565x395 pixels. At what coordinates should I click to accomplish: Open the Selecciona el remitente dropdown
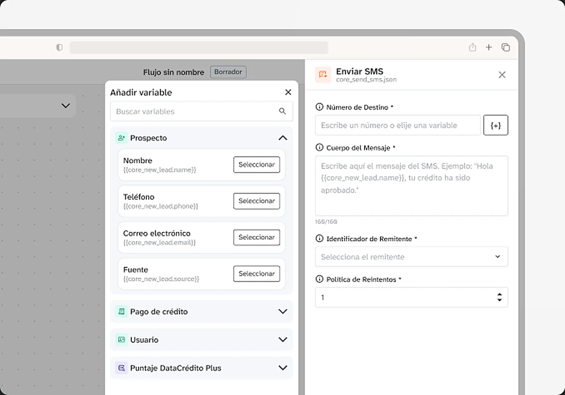(x=411, y=257)
